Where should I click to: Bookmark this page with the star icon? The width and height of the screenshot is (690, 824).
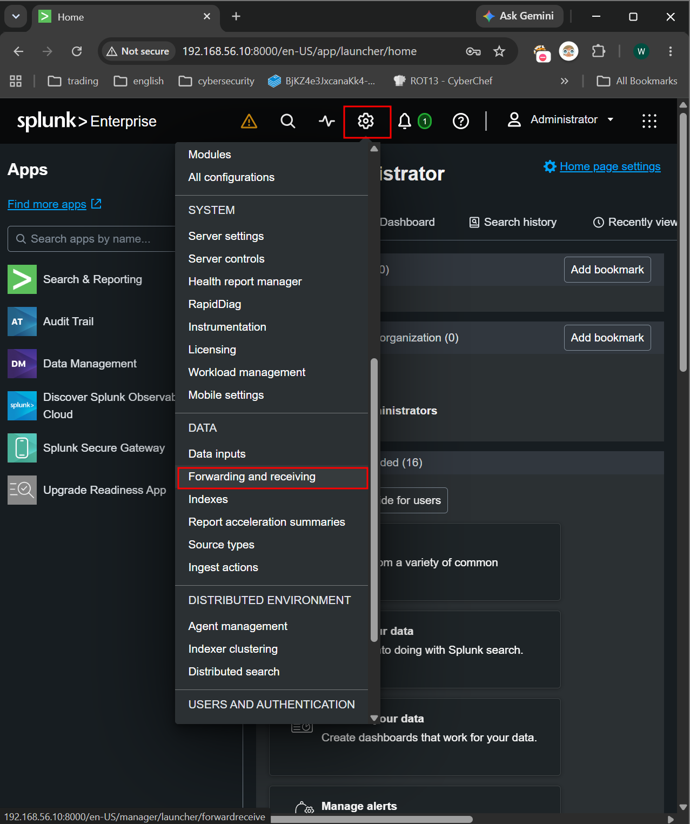499,51
